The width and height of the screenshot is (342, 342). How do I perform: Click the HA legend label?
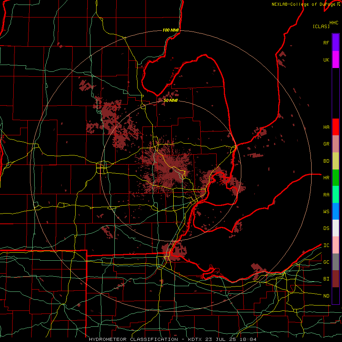pyautogui.click(x=326, y=127)
